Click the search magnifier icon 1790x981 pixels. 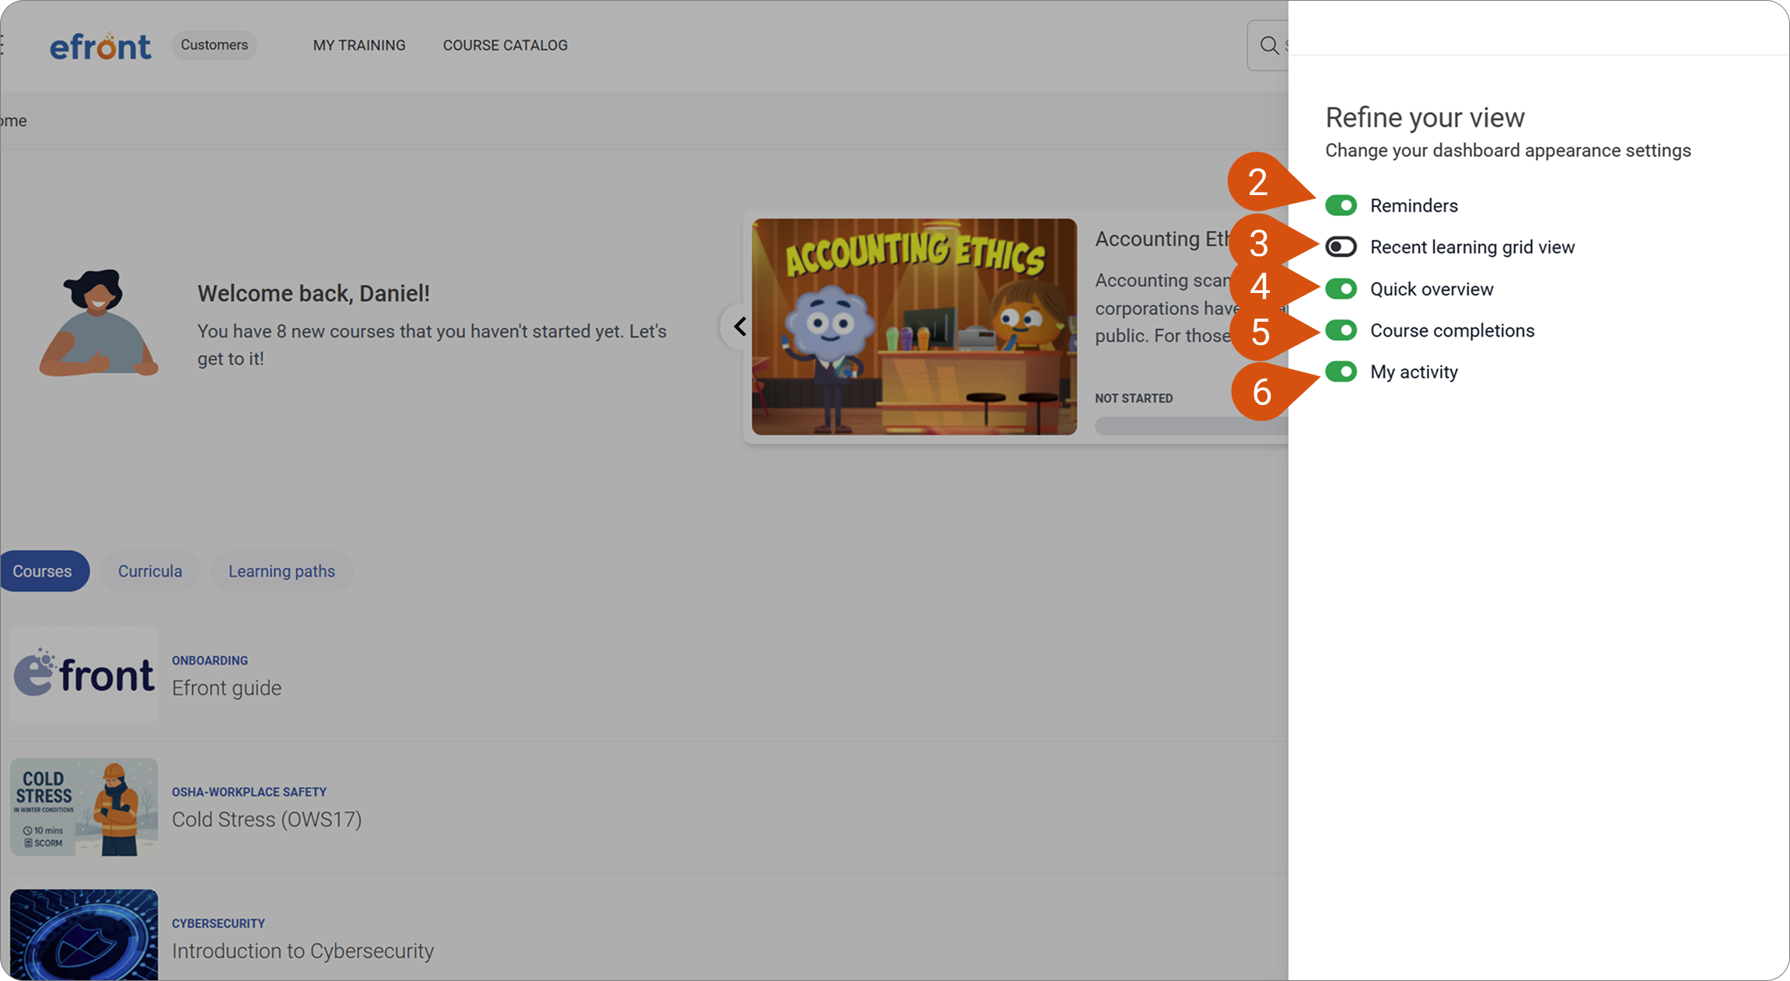tap(1269, 45)
